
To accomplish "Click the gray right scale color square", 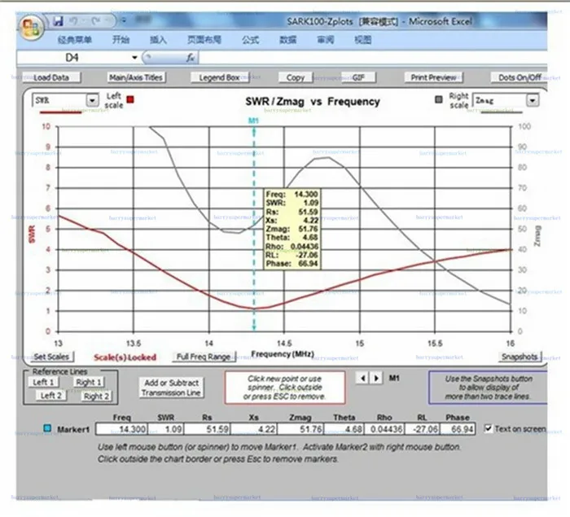I will click(x=439, y=99).
